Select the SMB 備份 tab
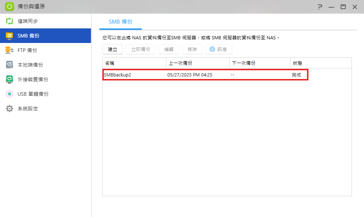This screenshot has width=364, height=217. [121, 22]
